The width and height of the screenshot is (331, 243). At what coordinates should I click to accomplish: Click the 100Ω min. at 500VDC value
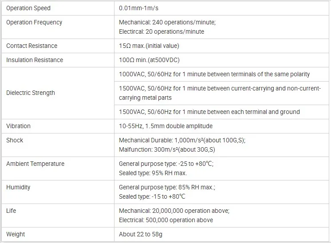pos(149,60)
